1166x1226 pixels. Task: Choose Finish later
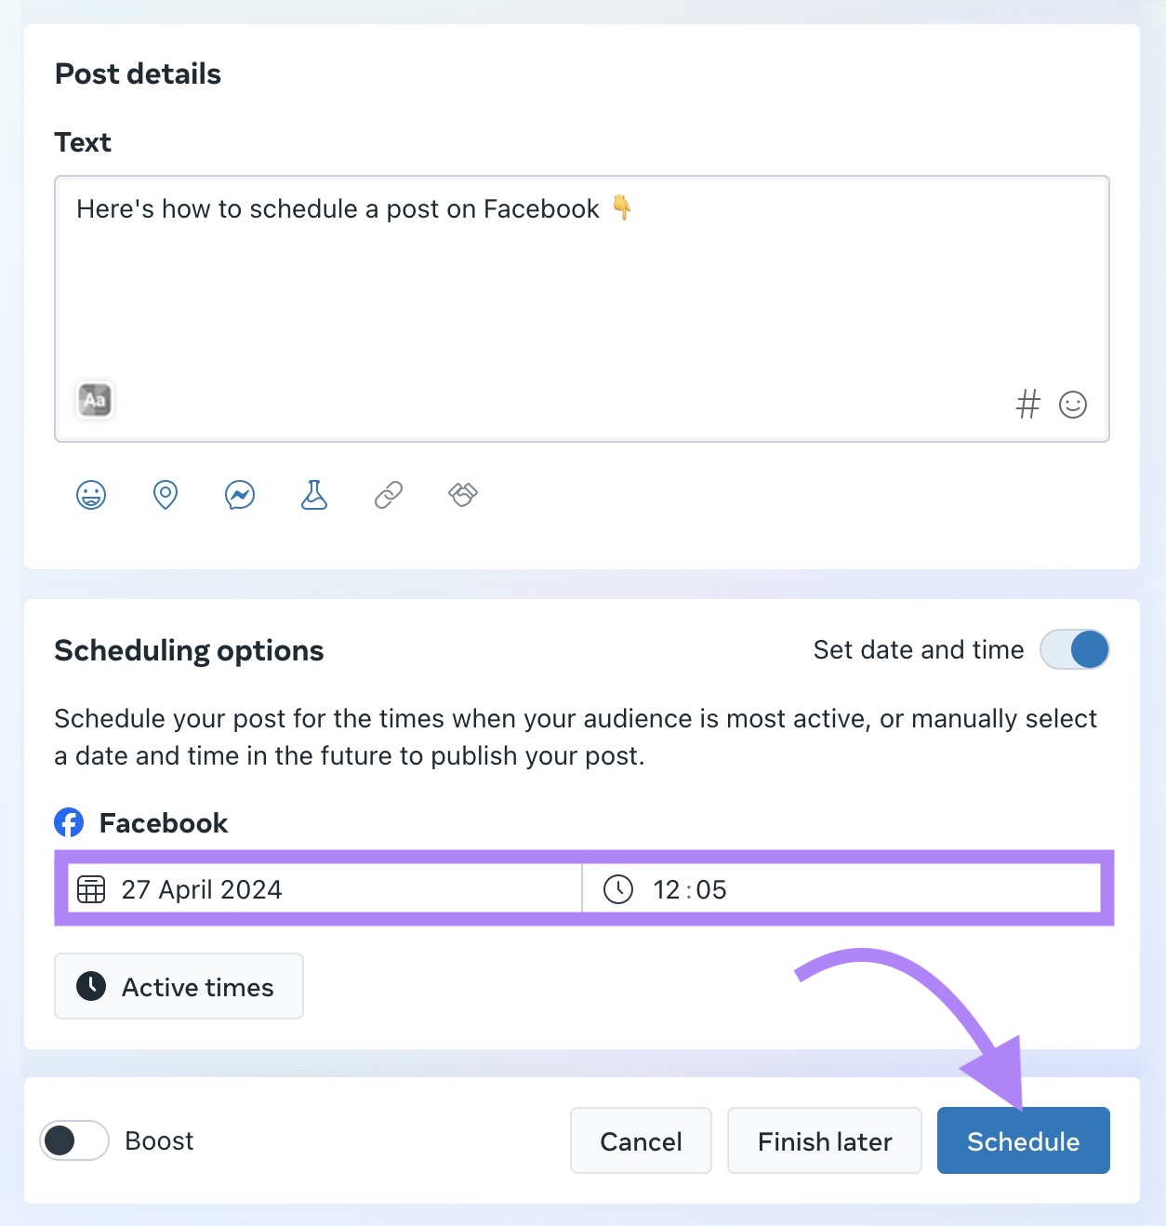[x=824, y=1140]
